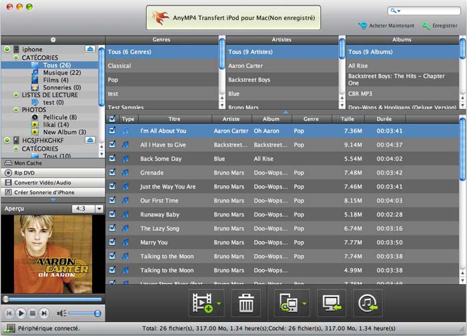
Task: Click the device connected status icon
Action: point(9,329)
